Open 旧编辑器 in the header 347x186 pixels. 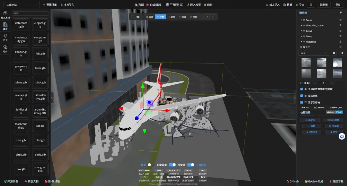pos(154,4)
